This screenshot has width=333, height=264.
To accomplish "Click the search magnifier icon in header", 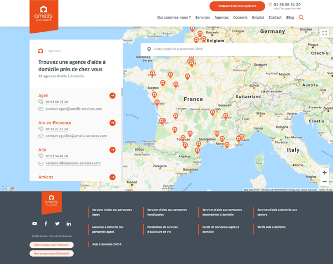I will [301, 17].
